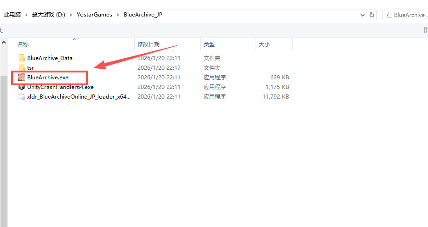Sort files by 修改日期 column header
The width and height of the screenshot is (428, 227).
click(148, 44)
